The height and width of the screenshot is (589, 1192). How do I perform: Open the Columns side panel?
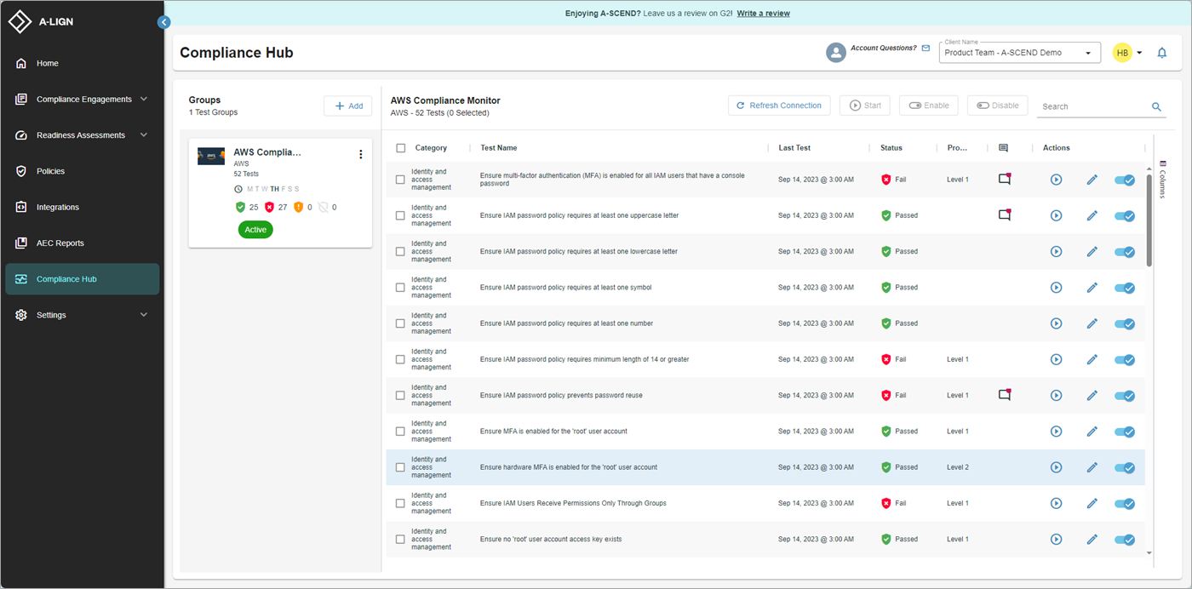coord(1163,179)
